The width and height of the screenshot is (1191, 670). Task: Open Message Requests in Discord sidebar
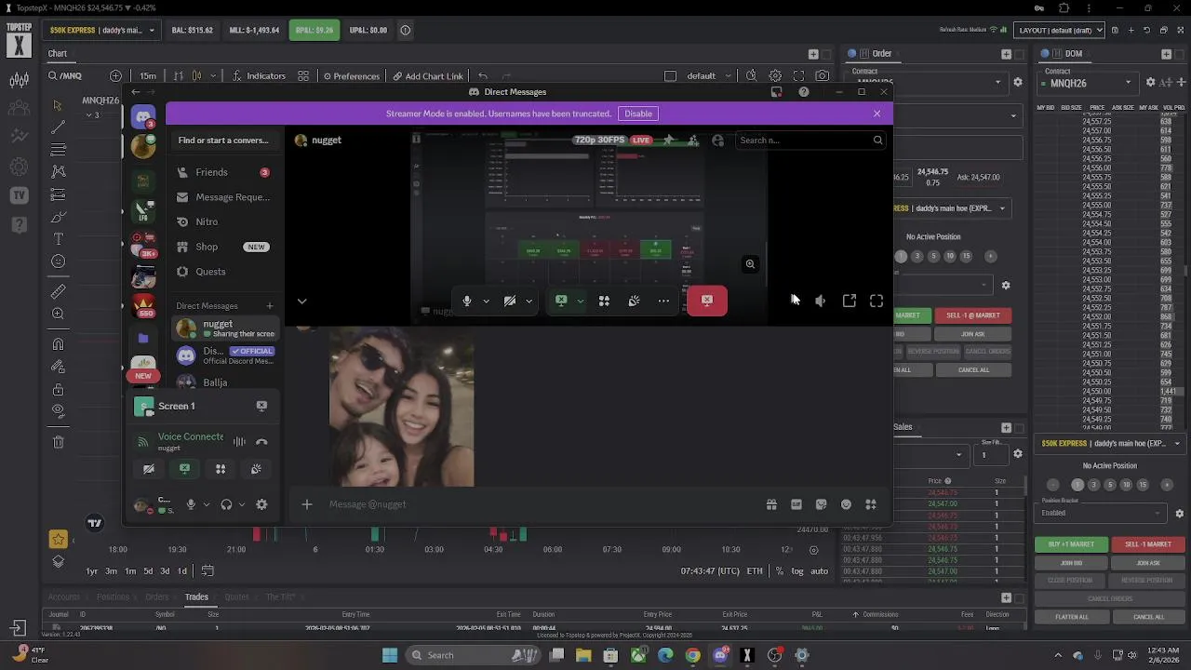click(x=223, y=197)
